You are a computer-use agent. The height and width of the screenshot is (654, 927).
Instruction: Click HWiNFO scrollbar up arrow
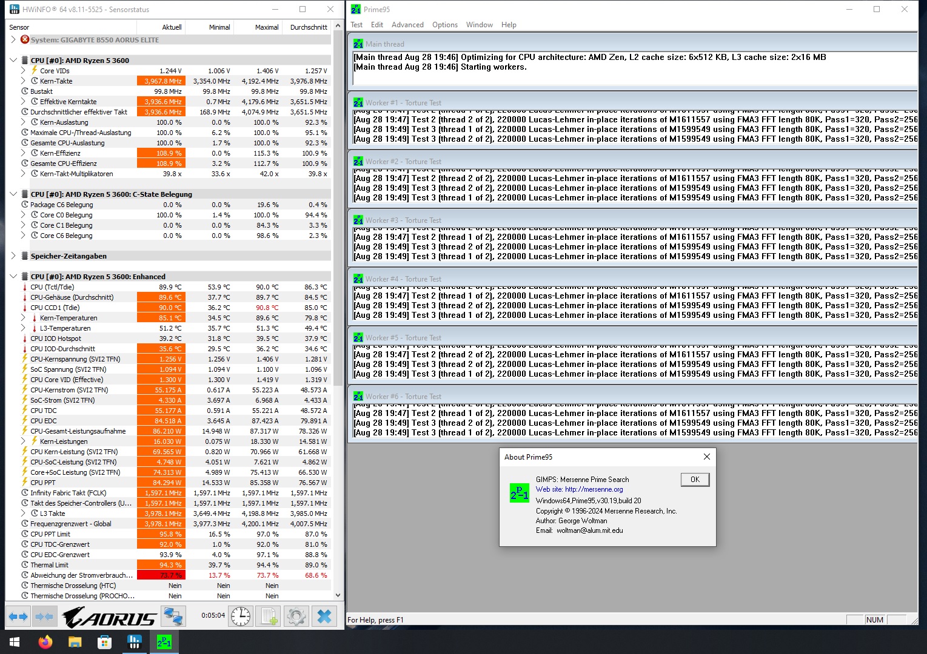pos(338,27)
